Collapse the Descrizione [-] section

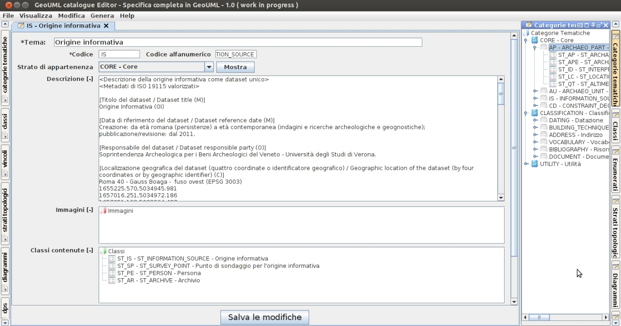90,79
